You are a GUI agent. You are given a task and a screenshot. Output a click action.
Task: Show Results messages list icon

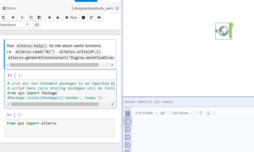tap(127, 114)
